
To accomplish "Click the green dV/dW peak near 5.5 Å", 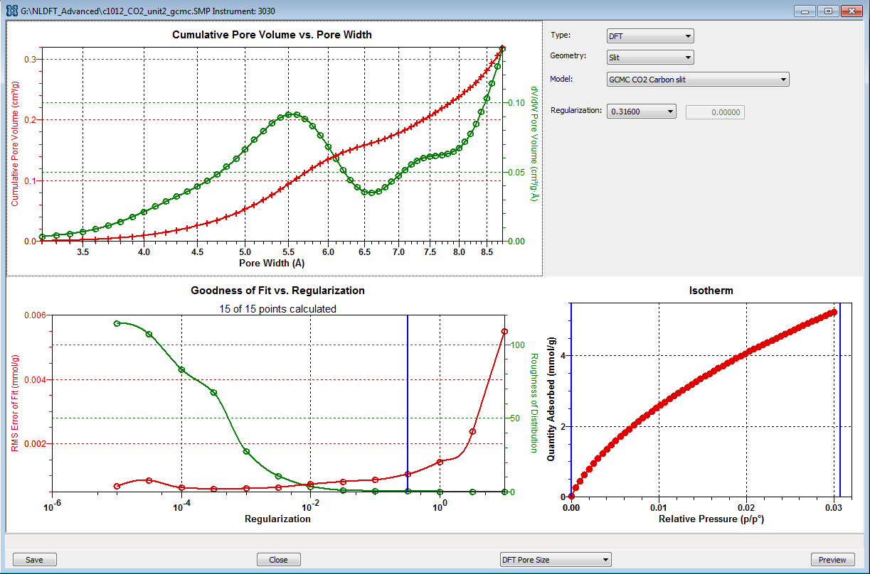I will (x=290, y=114).
